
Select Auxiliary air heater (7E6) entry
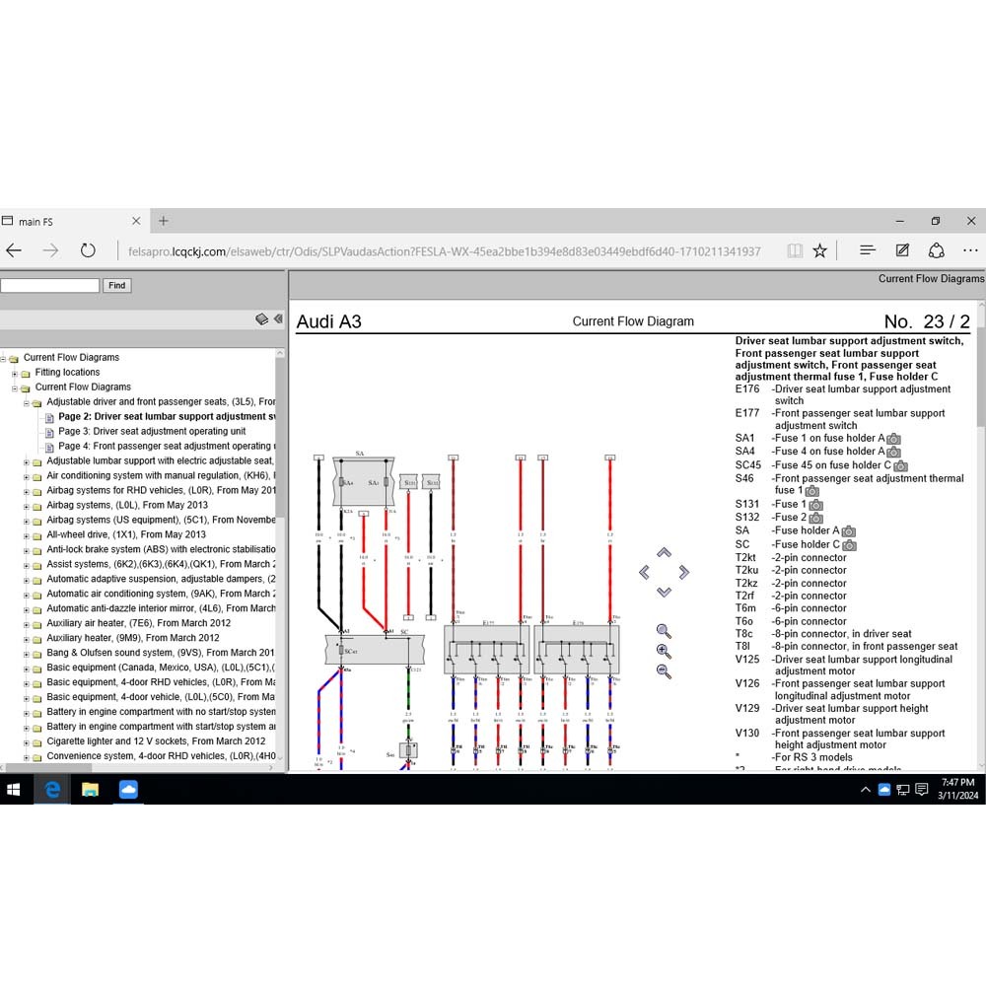coord(138,623)
